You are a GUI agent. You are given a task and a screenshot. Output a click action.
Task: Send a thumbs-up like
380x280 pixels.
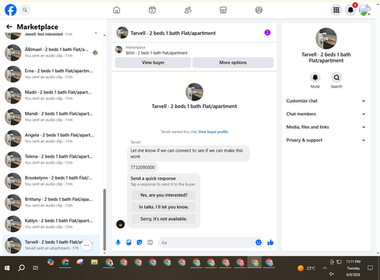[271, 243]
